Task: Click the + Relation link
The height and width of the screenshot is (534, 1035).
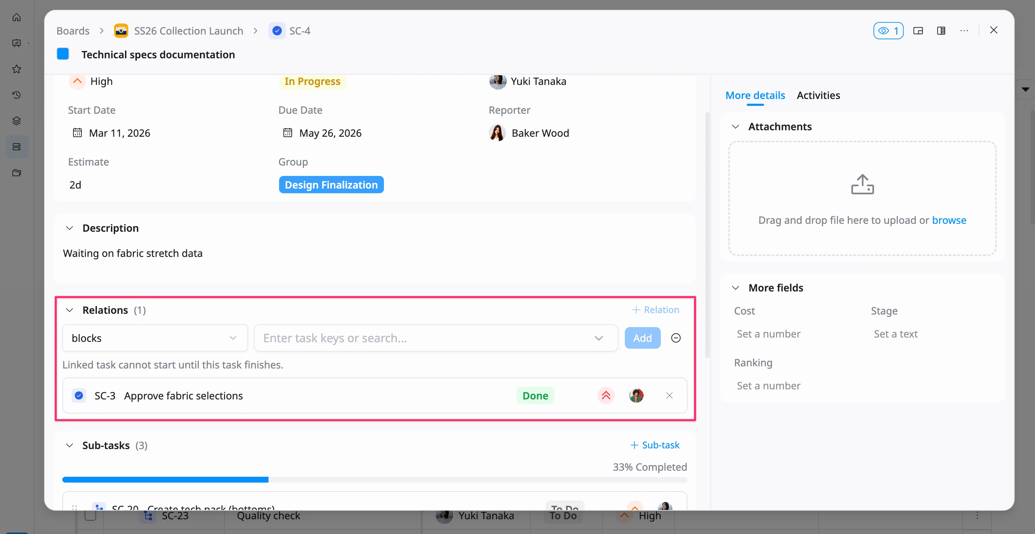Action: coord(655,310)
